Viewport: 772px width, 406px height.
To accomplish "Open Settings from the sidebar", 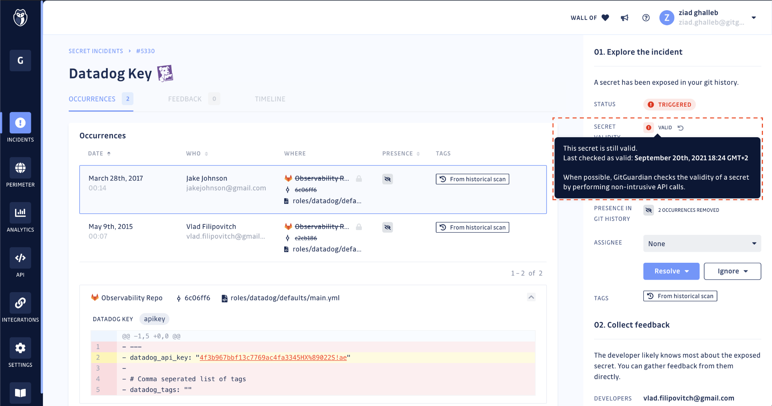I will point(20,348).
